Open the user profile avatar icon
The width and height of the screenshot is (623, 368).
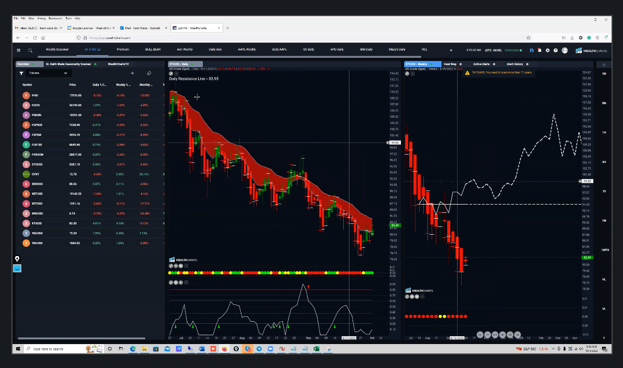pos(565,50)
